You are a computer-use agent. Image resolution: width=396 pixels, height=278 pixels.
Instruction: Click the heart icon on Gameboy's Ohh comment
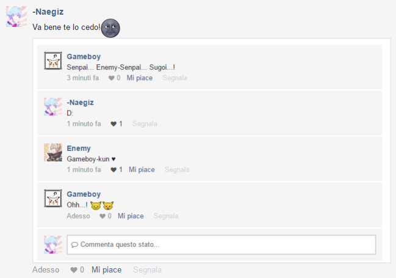point(103,216)
